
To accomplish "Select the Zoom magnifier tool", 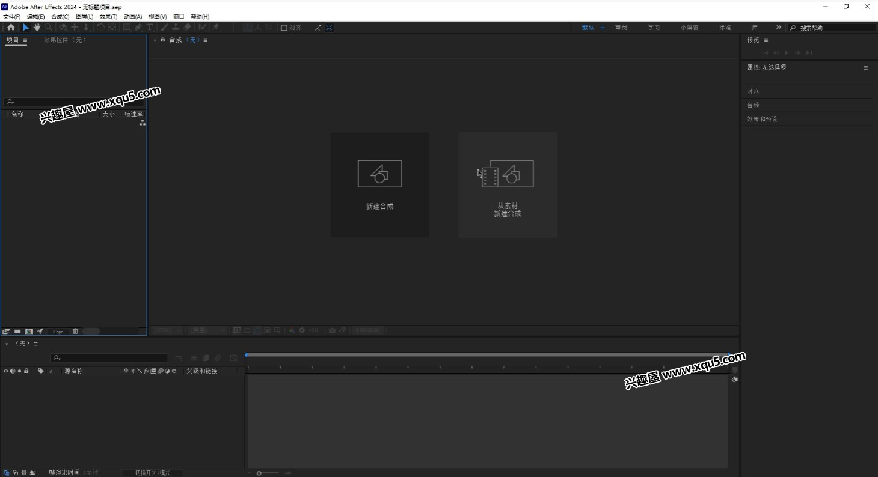I will (x=49, y=28).
